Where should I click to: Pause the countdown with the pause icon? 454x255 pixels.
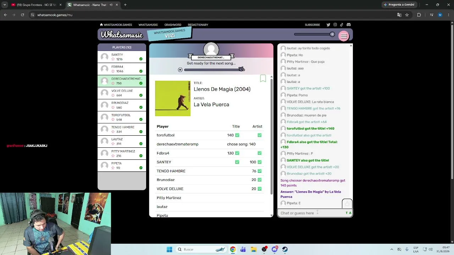[x=180, y=70]
